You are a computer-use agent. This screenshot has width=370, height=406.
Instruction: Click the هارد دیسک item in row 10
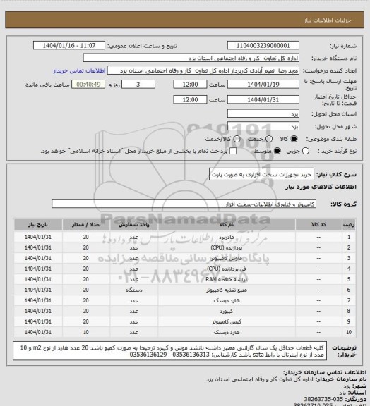pyautogui.click(x=227, y=332)
